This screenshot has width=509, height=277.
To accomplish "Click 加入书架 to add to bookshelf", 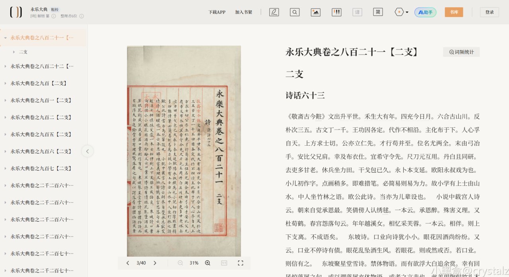I will tap(243, 12).
